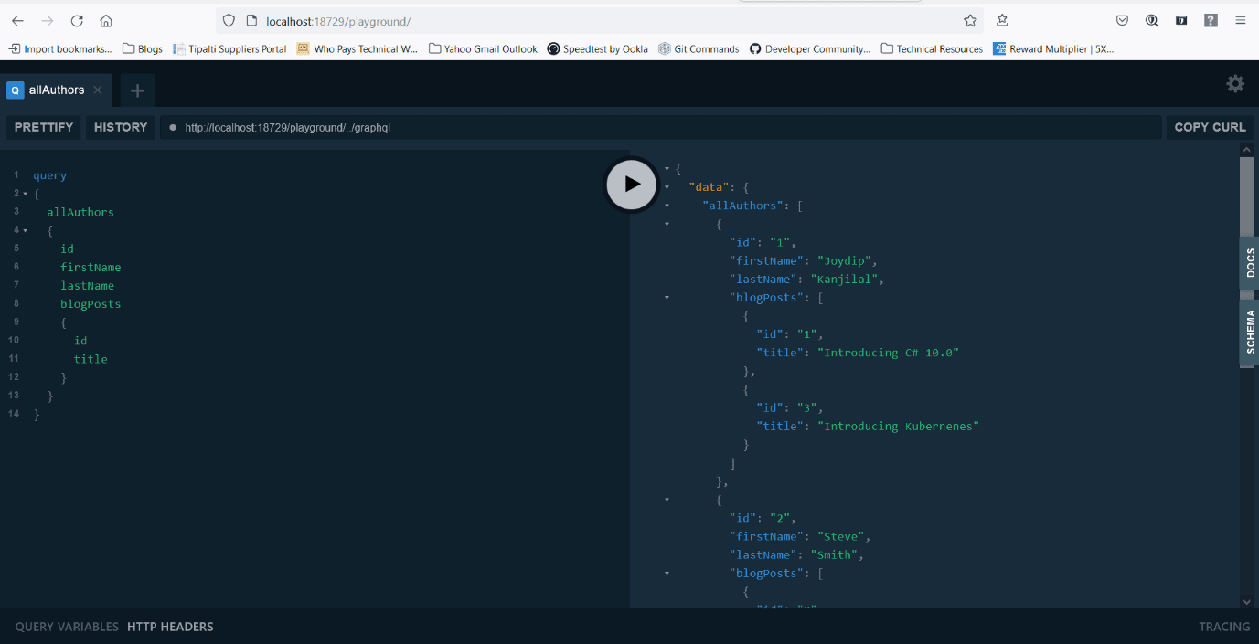Viewport: 1259px width, 644px height.
Task: Go forward in the browser
Action: [x=48, y=20]
